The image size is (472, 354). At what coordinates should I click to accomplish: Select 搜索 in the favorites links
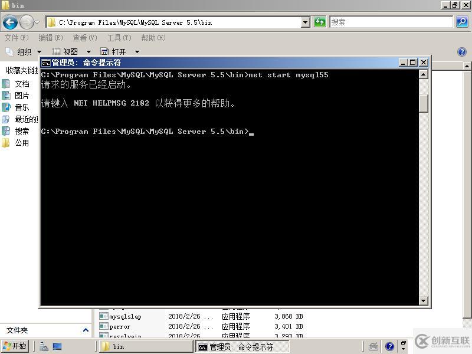pyautogui.click(x=22, y=131)
